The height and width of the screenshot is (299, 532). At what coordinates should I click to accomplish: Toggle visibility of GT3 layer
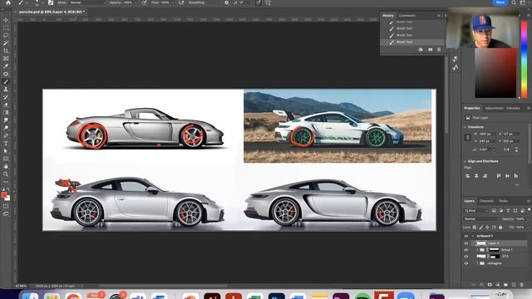coord(465,257)
